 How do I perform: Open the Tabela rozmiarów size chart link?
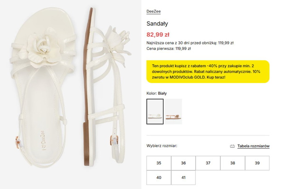click(253, 146)
